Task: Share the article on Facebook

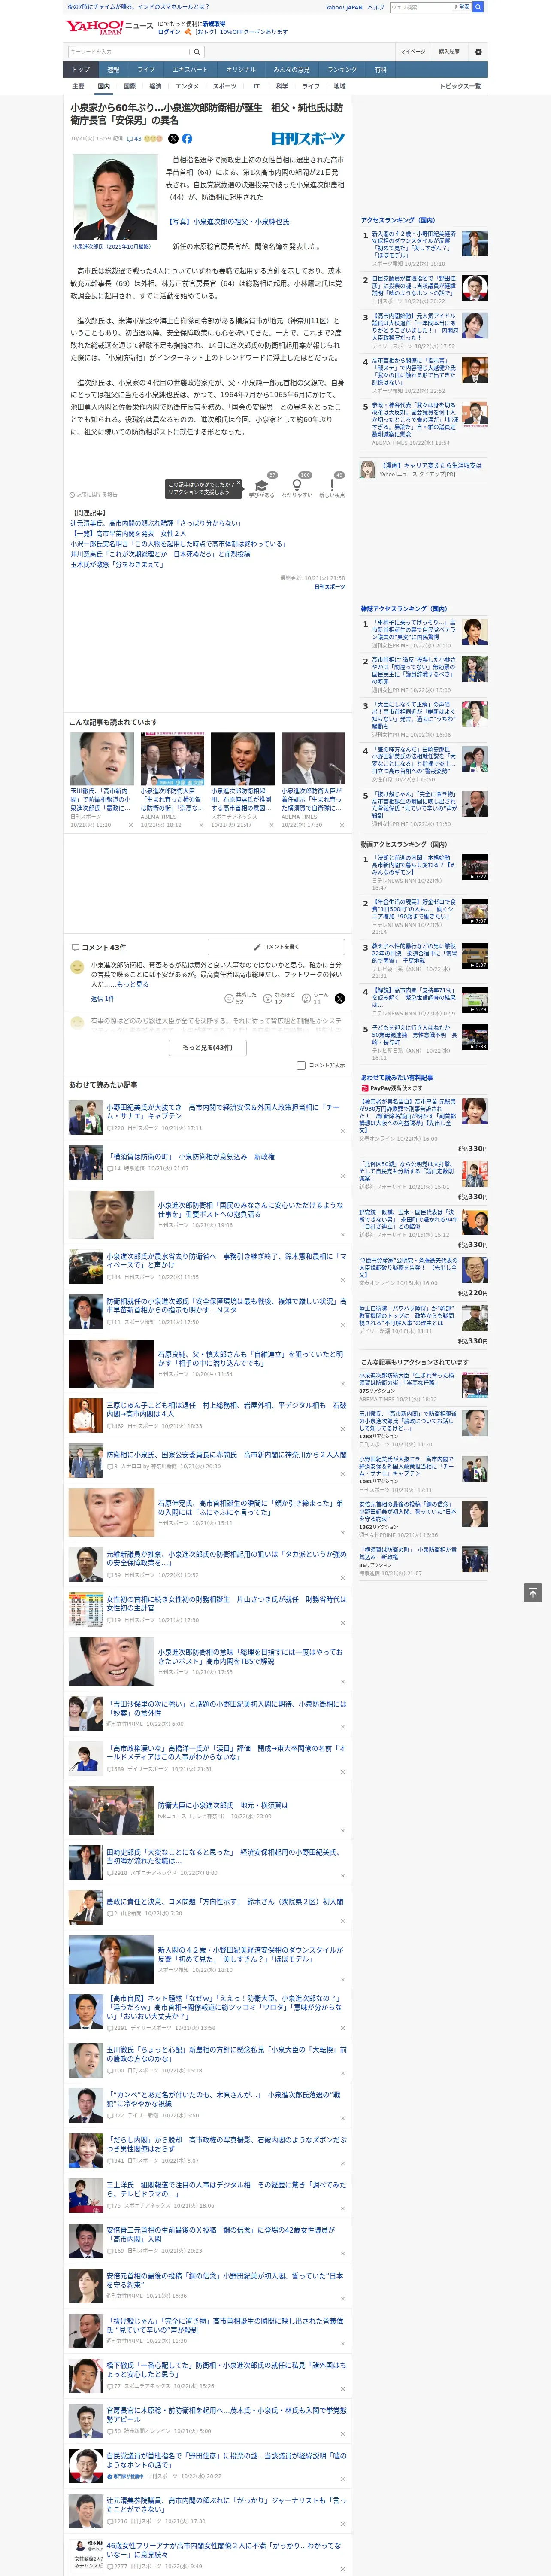Action: click(187, 139)
